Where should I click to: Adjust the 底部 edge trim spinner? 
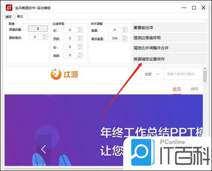click(80, 55)
